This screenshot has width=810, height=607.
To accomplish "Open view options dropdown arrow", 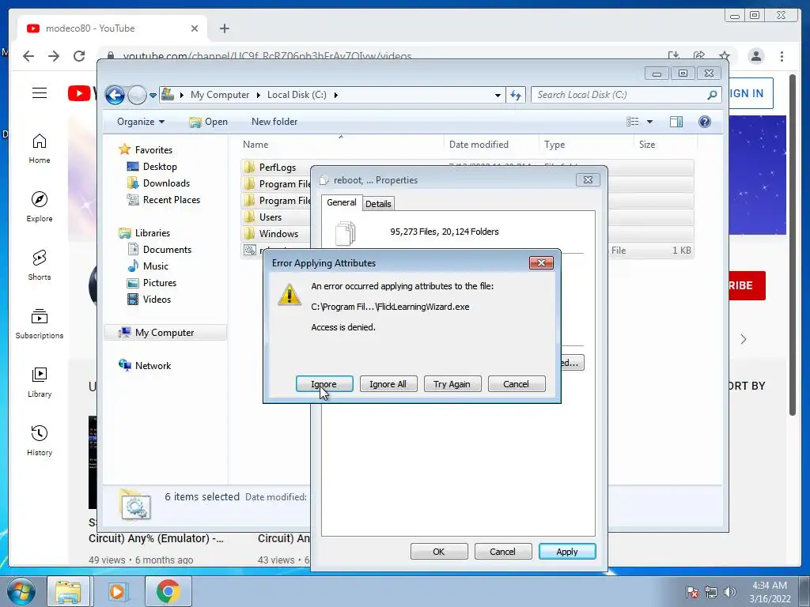I will click(650, 122).
